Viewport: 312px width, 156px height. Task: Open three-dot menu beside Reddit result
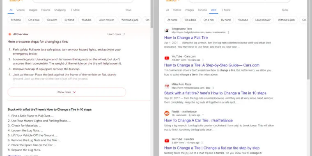pos(203,115)
